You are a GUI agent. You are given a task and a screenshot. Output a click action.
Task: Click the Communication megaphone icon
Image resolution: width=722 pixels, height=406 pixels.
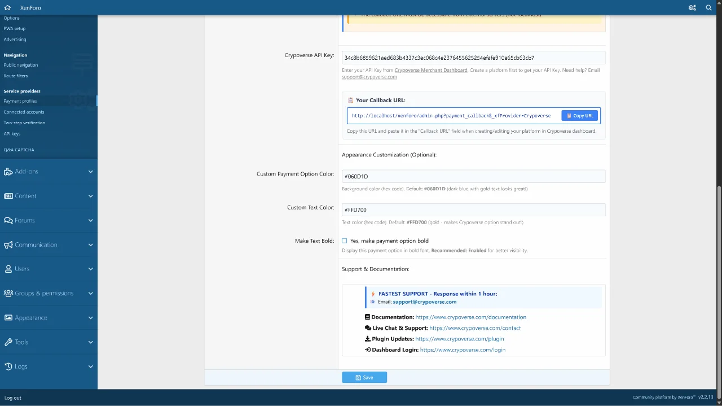(8, 245)
